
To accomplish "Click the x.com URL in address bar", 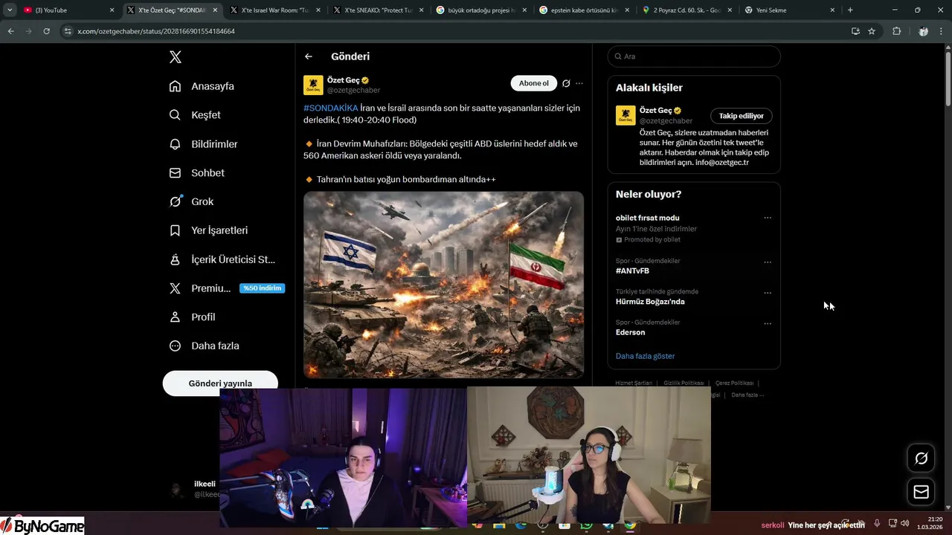I will pos(156,31).
